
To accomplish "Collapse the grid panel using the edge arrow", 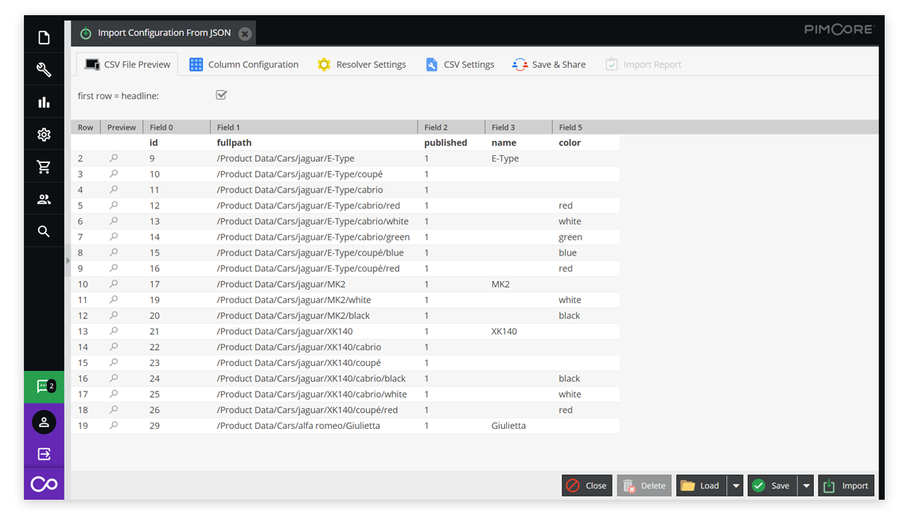I will point(68,260).
